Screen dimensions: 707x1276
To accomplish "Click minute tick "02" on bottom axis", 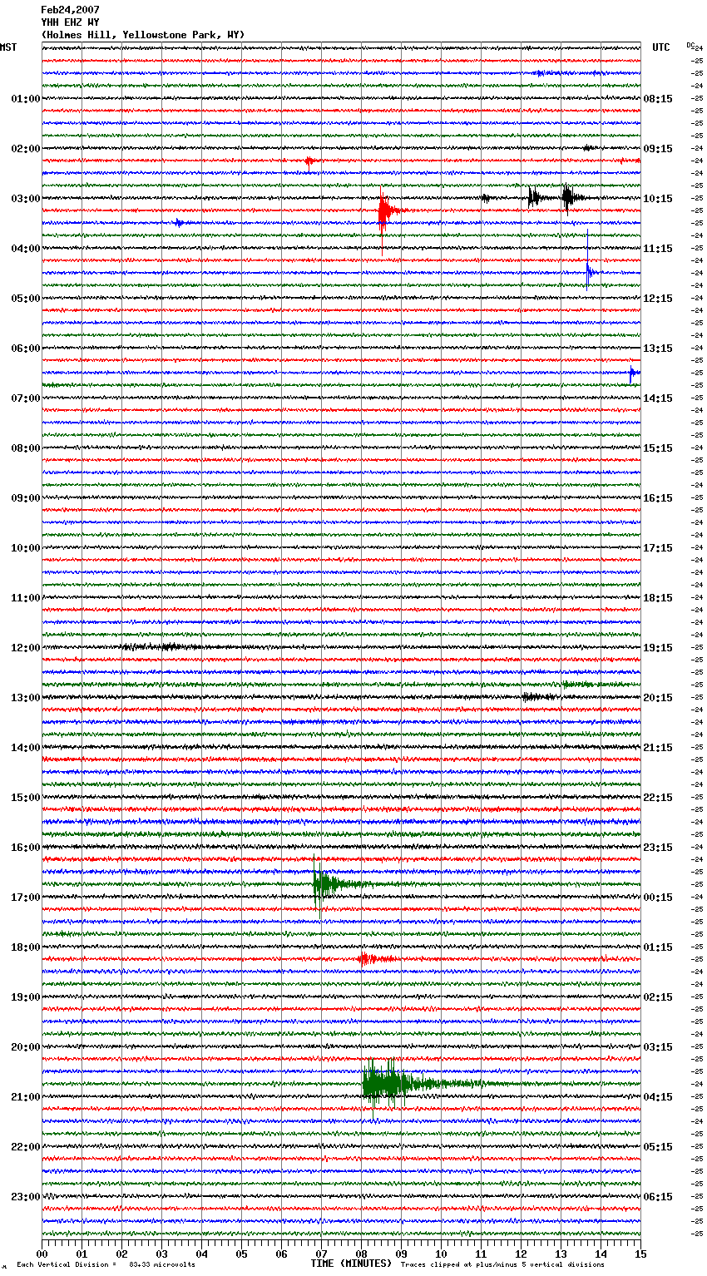I will tap(121, 1254).
